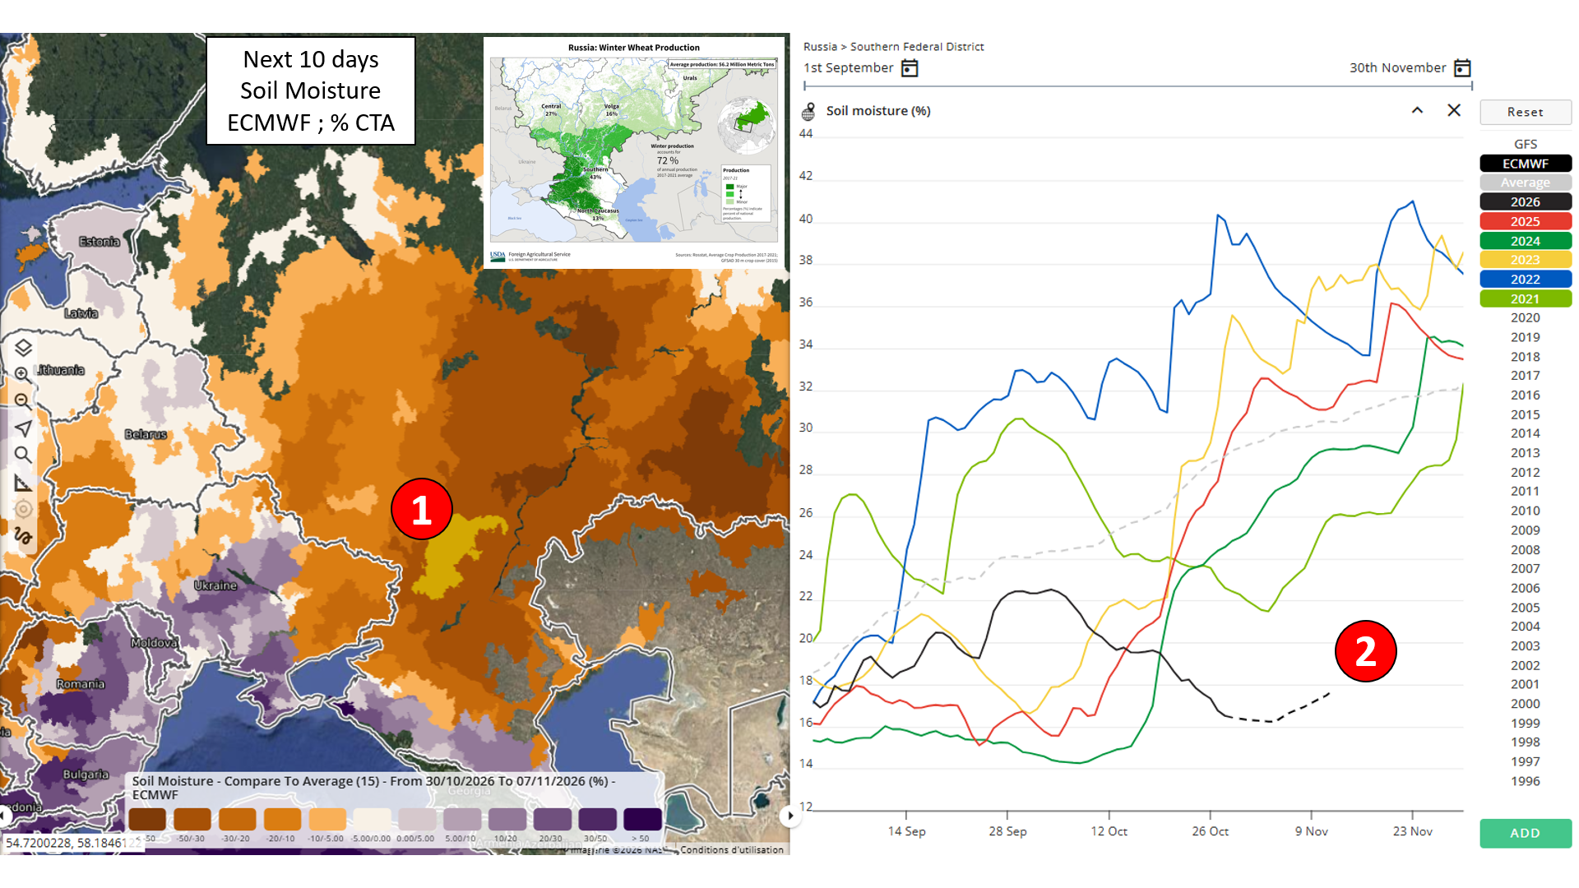This screenshot has height=888, width=1579.
Task: Toggle the ECMWF model series
Action: (x=1526, y=164)
